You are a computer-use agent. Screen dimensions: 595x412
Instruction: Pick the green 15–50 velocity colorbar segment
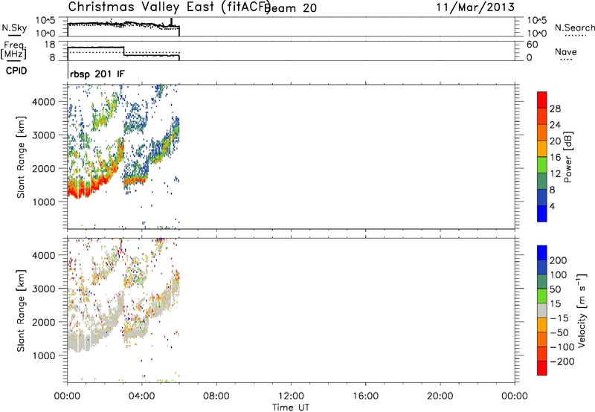(x=542, y=296)
